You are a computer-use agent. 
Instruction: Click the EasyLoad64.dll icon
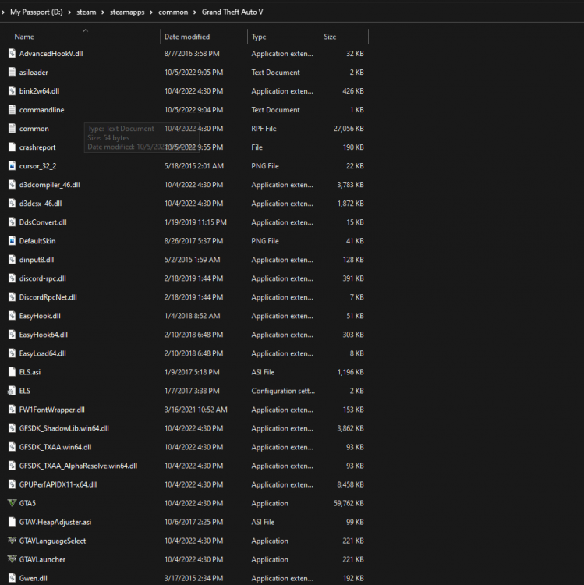point(12,353)
